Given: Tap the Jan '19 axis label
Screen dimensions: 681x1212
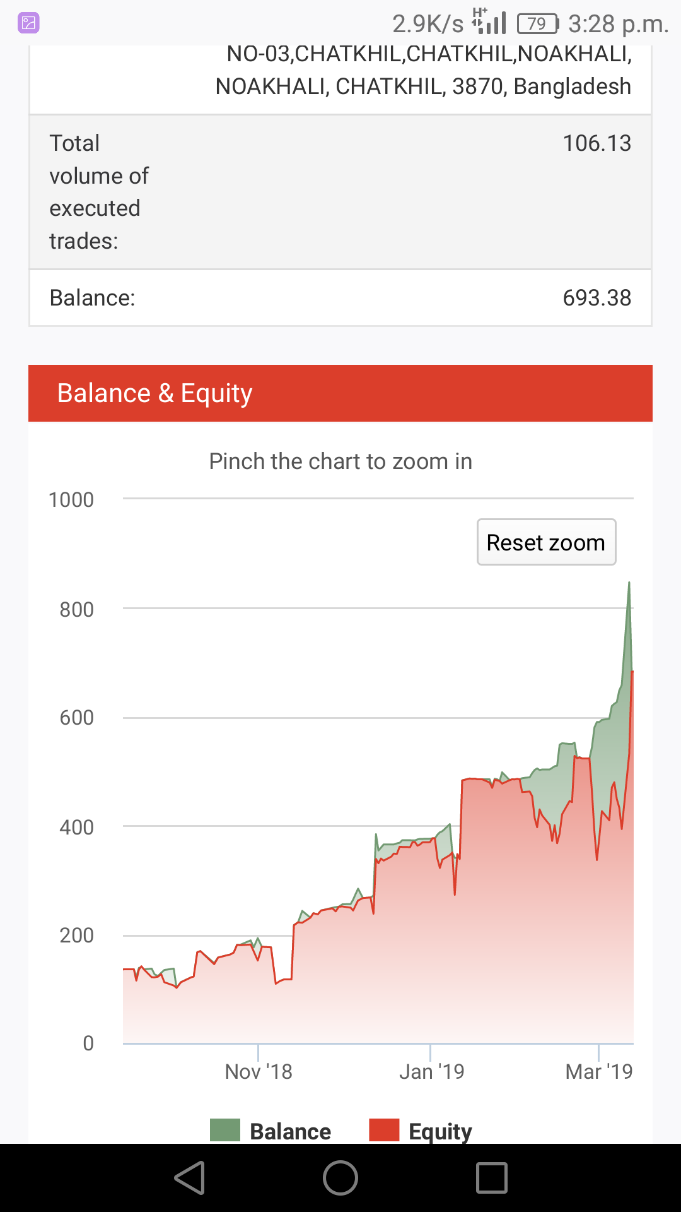Looking at the screenshot, I should (x=431, y=1071).
